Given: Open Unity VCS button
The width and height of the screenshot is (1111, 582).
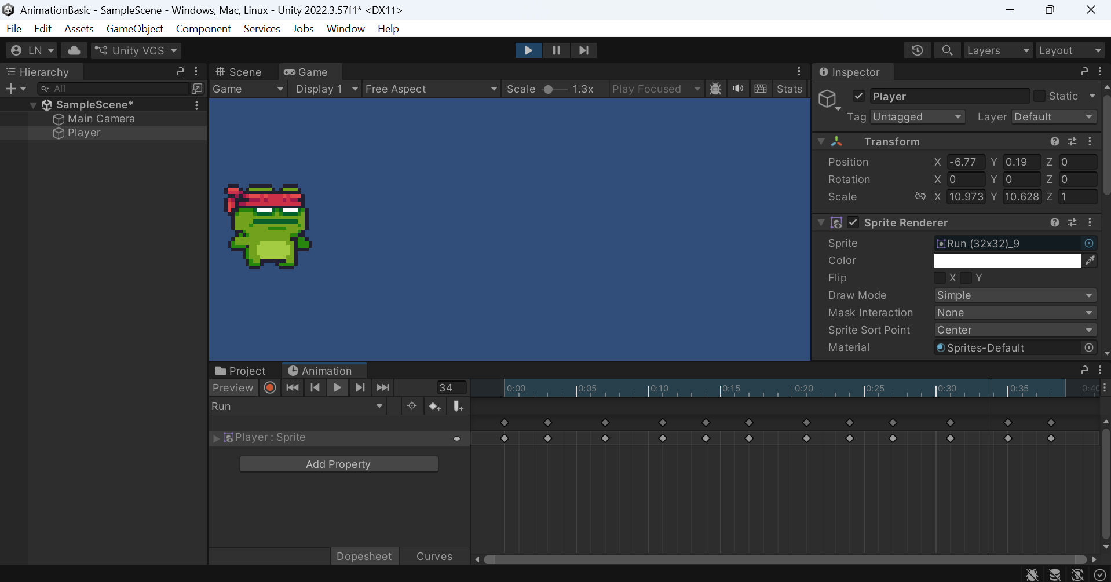Looking at the screenshot, I should [136, 50].
